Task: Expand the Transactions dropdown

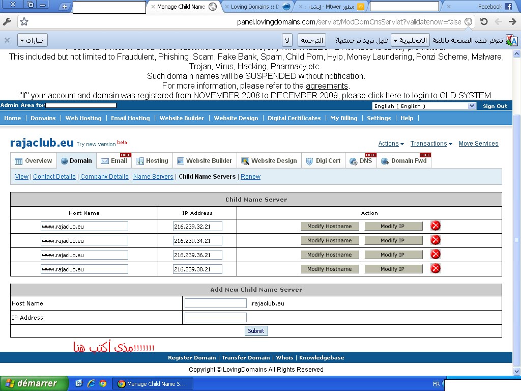Action: click(431, 144)
